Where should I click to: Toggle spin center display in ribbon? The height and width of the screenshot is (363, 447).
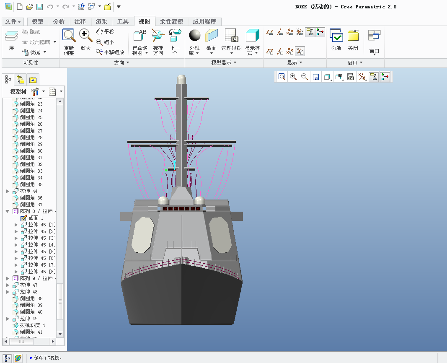coord(320,32)
